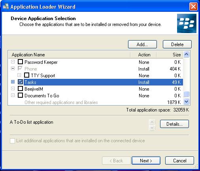Click the 49 K size value
Screen dimensions: 200x171
click(176, 82)
